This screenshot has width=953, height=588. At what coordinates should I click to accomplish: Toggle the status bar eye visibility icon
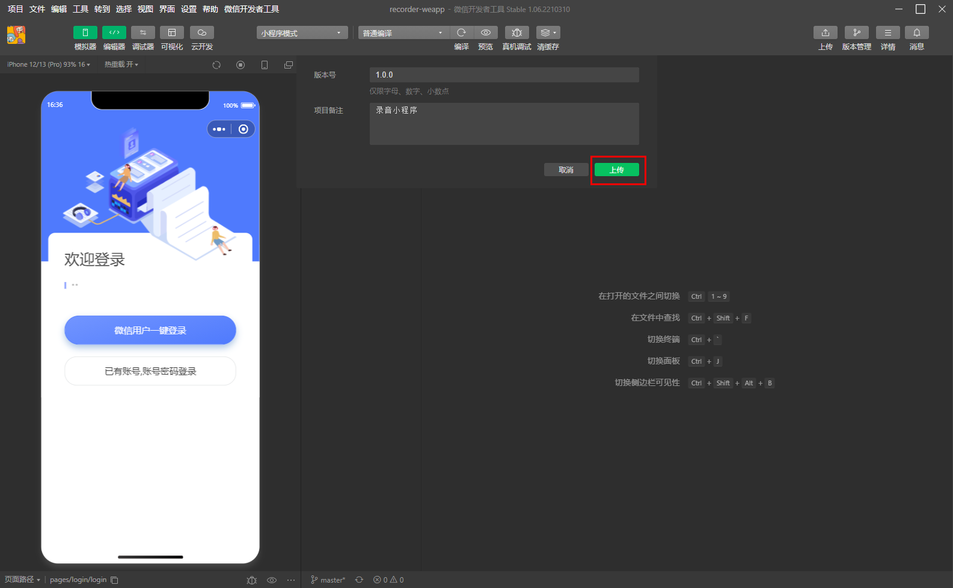point(272,580)
